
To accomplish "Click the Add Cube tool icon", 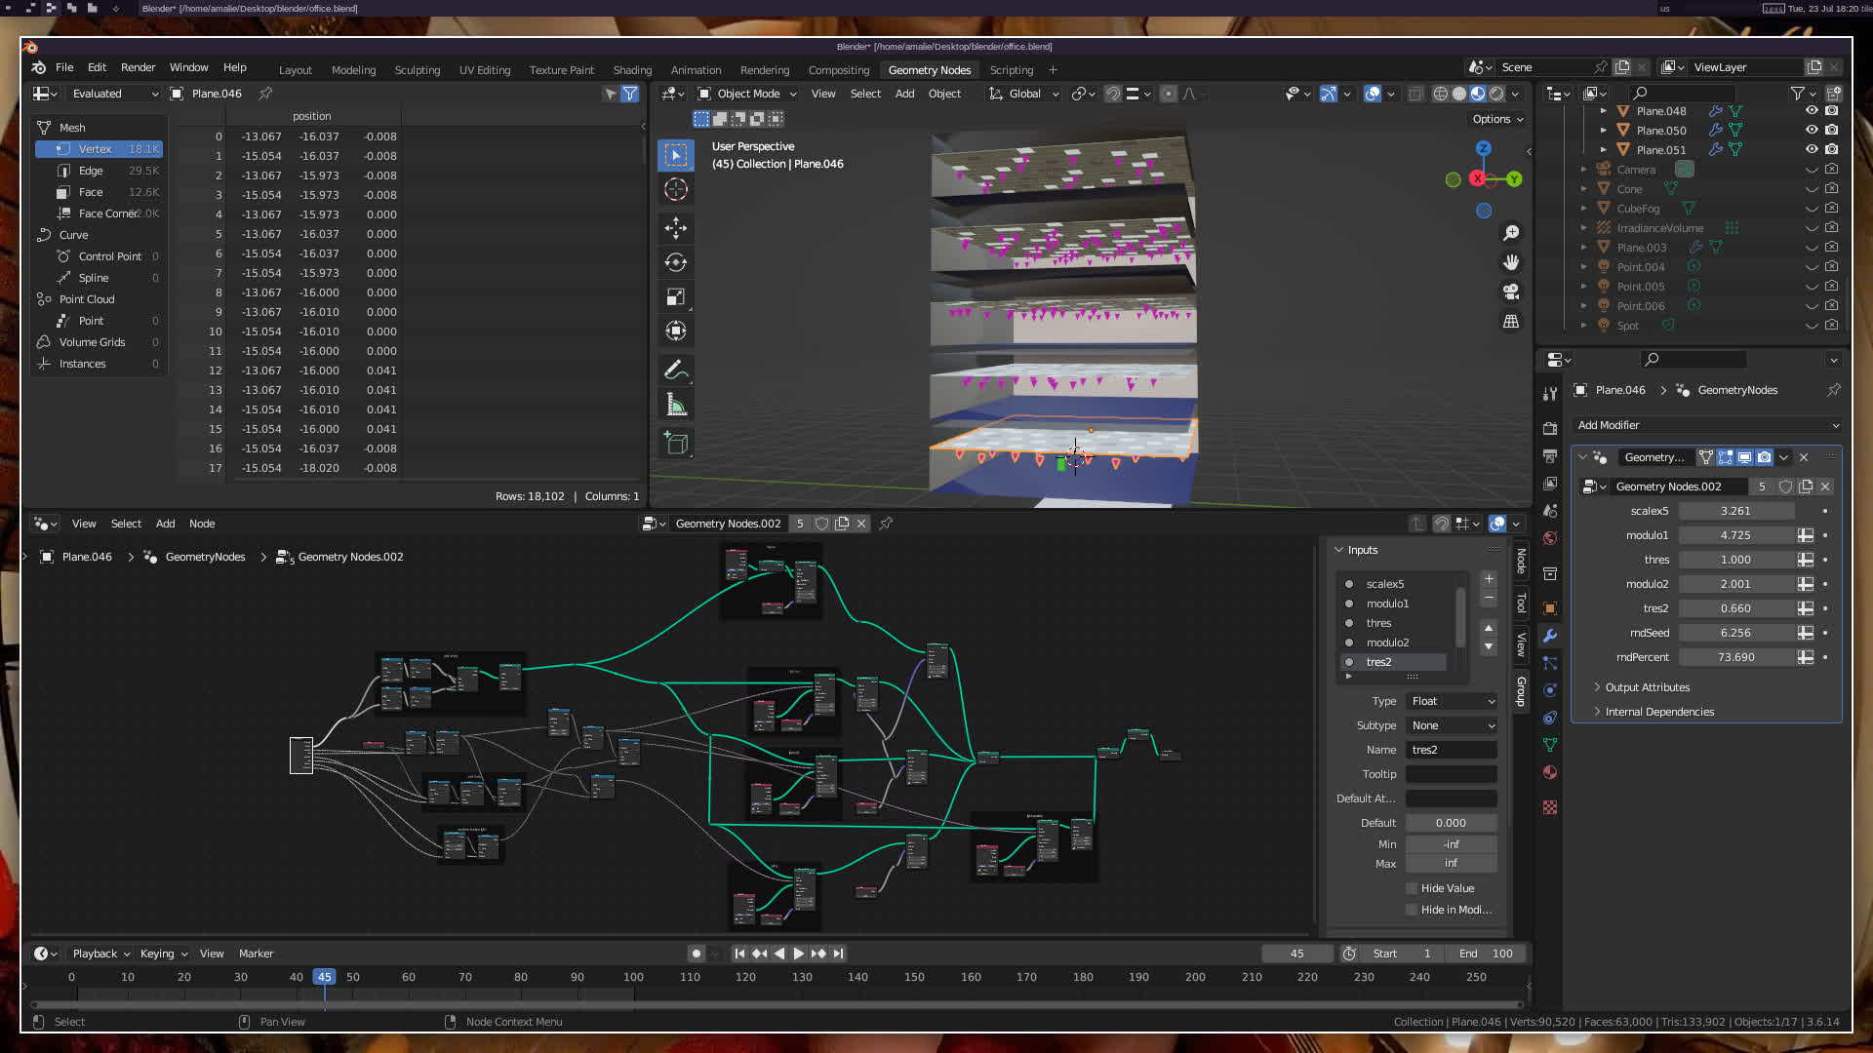I will point(676,444).
